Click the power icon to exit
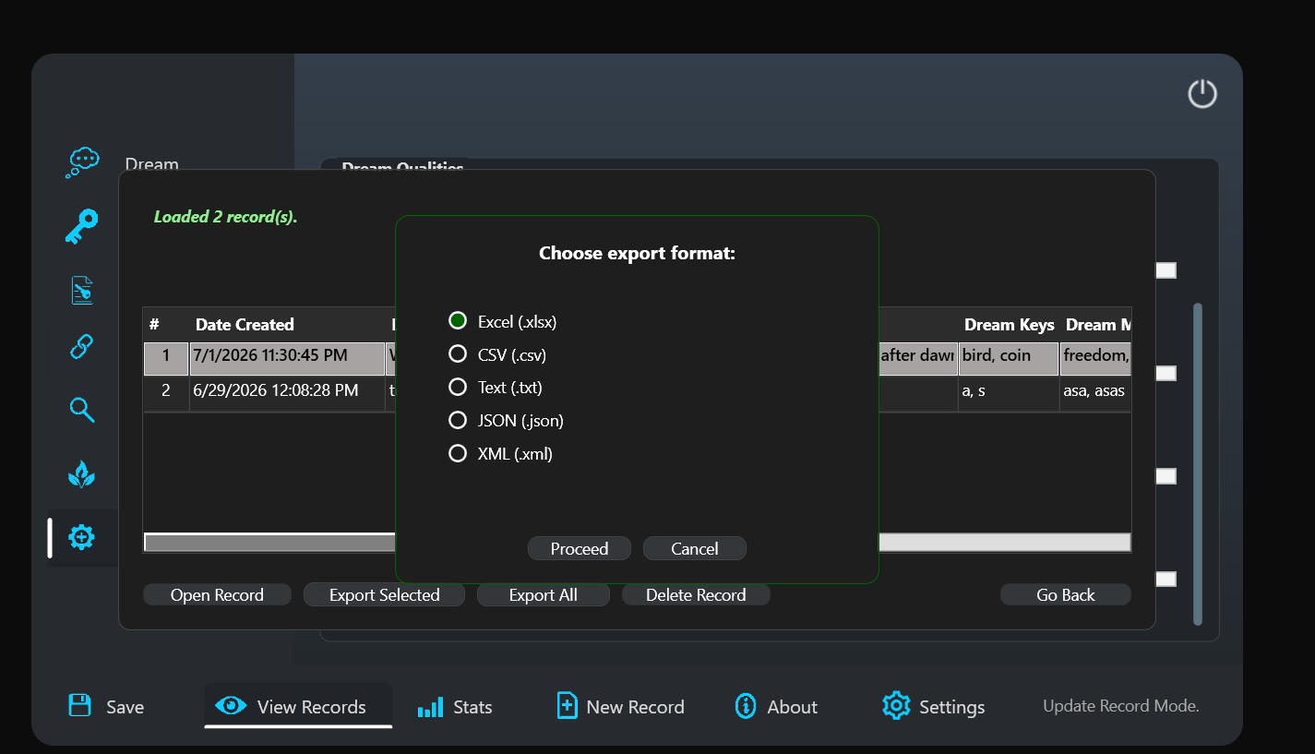The height and width of the screenshot is (754, 1315). (1202, 93)
